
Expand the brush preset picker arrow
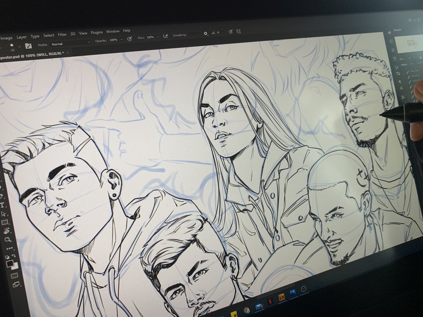[19, 46]
